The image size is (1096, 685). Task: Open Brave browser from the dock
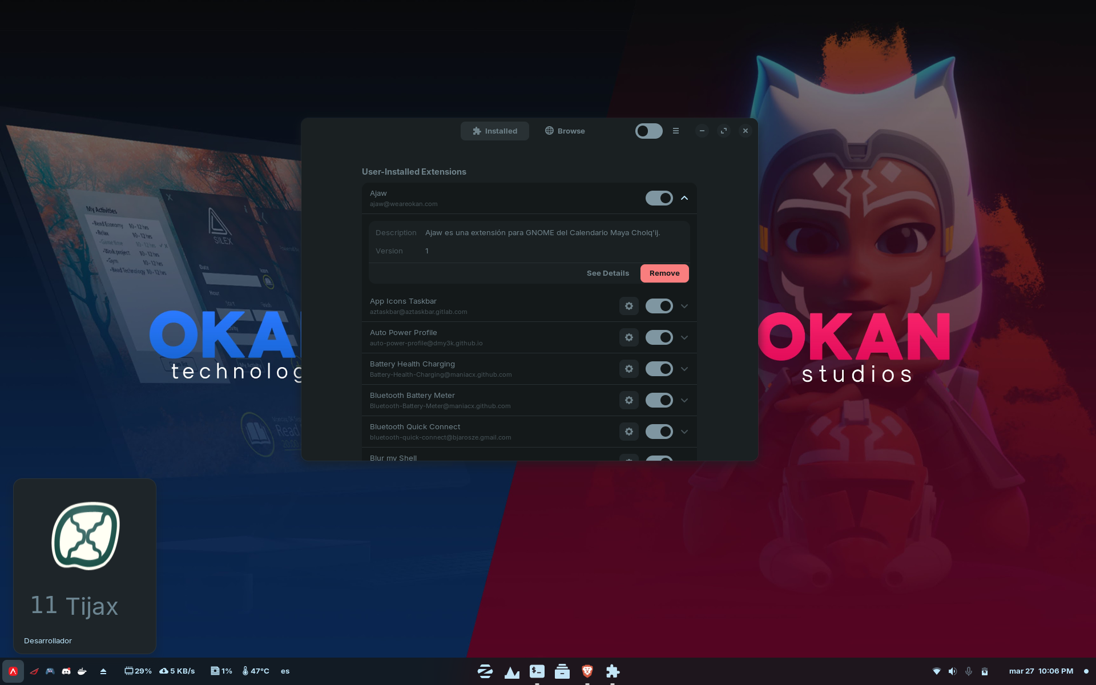(587, 671)
